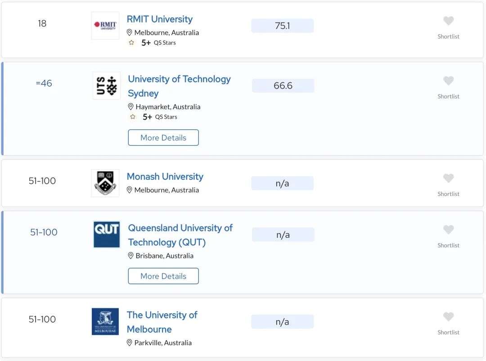Click the Haymarket, Australia location pin
The height and width of the screenshot is (361, 486).
[130, 107]
